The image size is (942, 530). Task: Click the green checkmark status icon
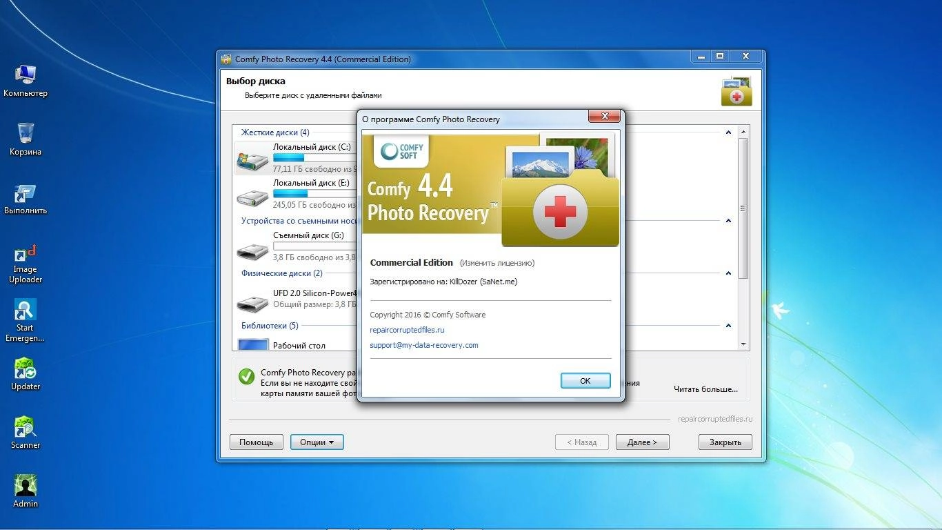click(246, 377)
